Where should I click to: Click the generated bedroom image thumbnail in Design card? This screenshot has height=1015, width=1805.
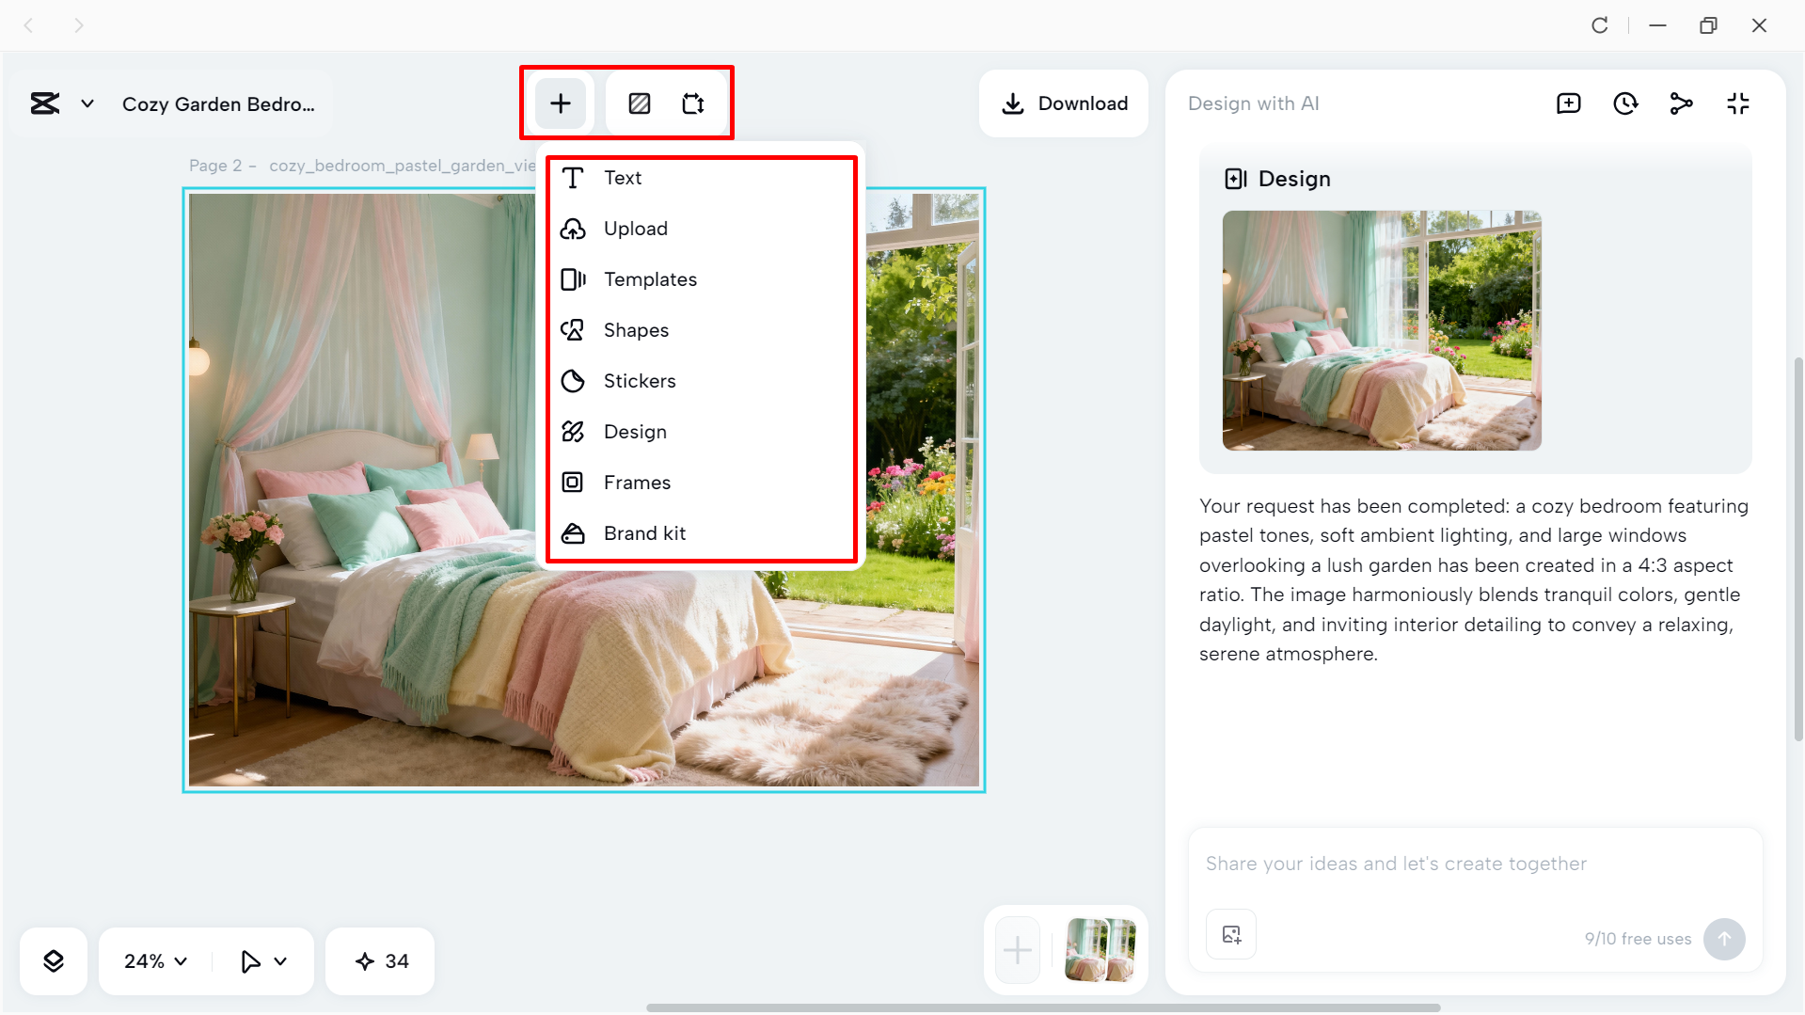[1381, 330]
